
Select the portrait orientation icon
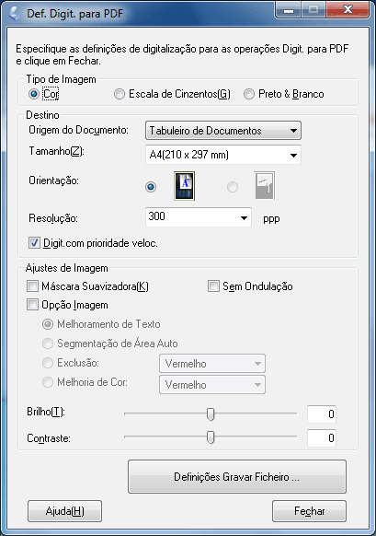pos(184,186)
